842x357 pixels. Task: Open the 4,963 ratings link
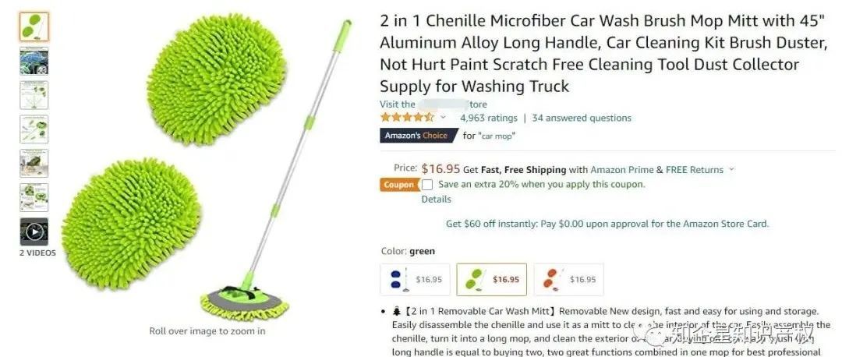coord(489,118)
